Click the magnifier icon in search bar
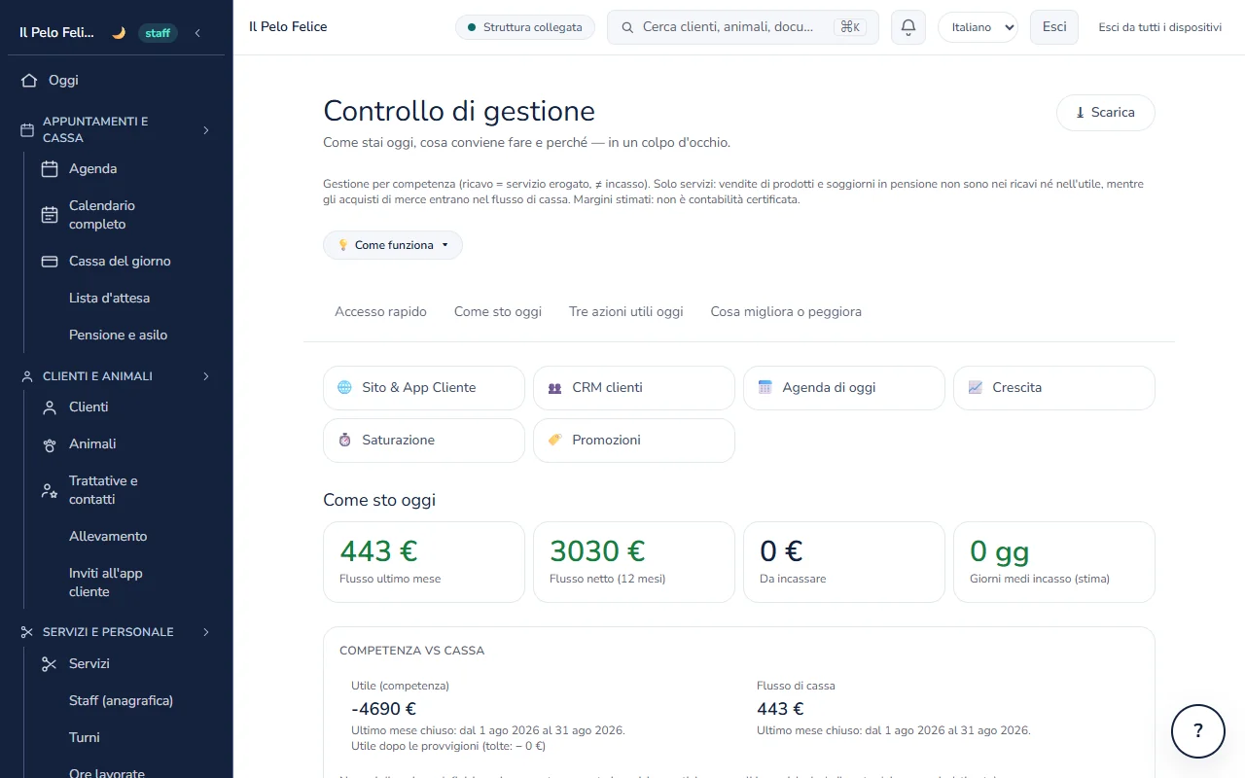Image resolution: width=1245 pixels, height=778 pixels. 627,27
